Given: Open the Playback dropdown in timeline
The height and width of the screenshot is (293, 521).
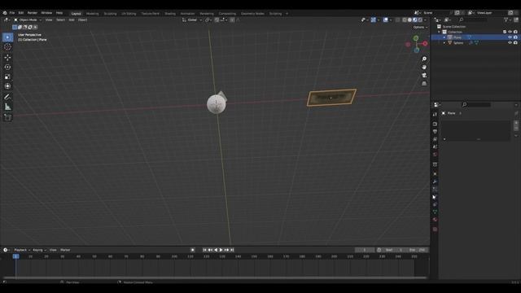Looking at the screenshot, I should tap(22, 250).
